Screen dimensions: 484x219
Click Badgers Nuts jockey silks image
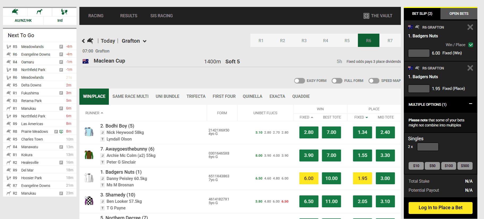(x=89, y=178)
